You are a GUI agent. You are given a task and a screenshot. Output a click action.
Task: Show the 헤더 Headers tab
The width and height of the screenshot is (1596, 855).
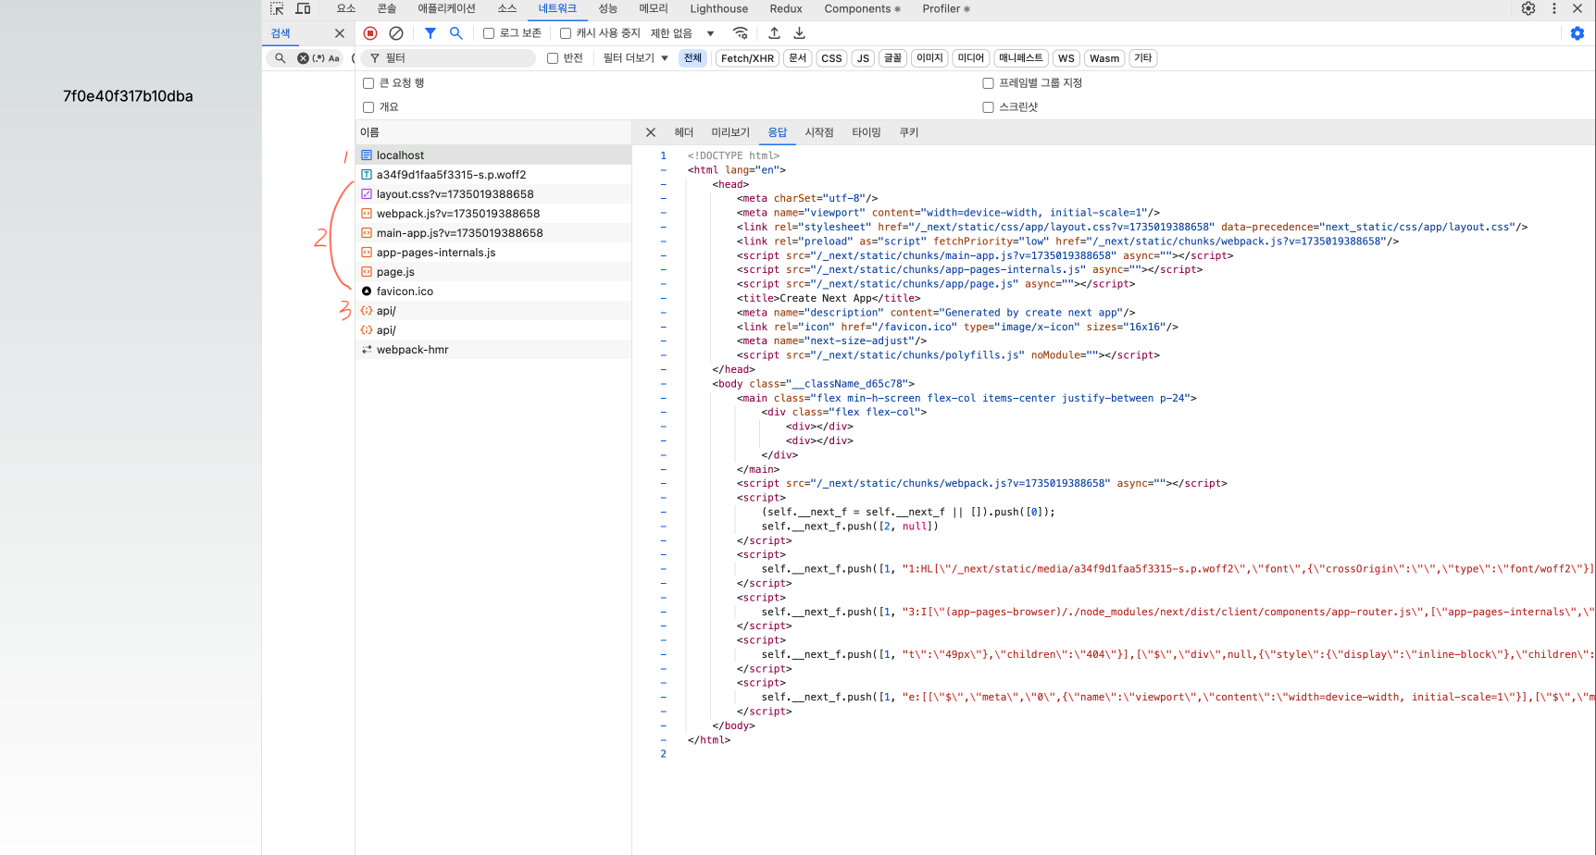[684, 132]
